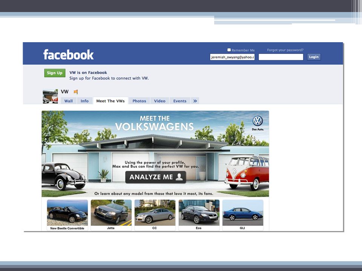Open the Info tab
This screenshot has width=362, height=271.
pyautogui.click(x=84, y=101)
